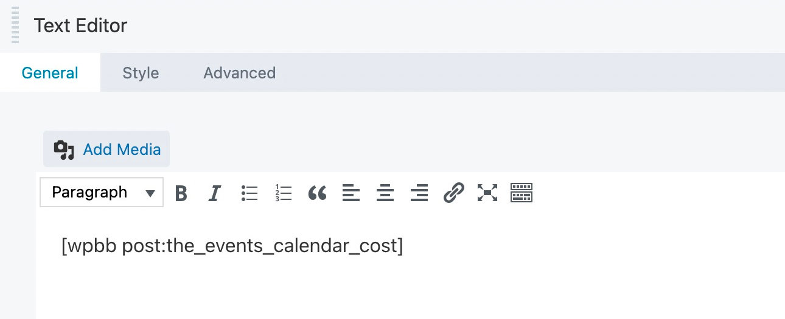Center align the text
Screen dimensions: 785x319
[x=385, y=193]
